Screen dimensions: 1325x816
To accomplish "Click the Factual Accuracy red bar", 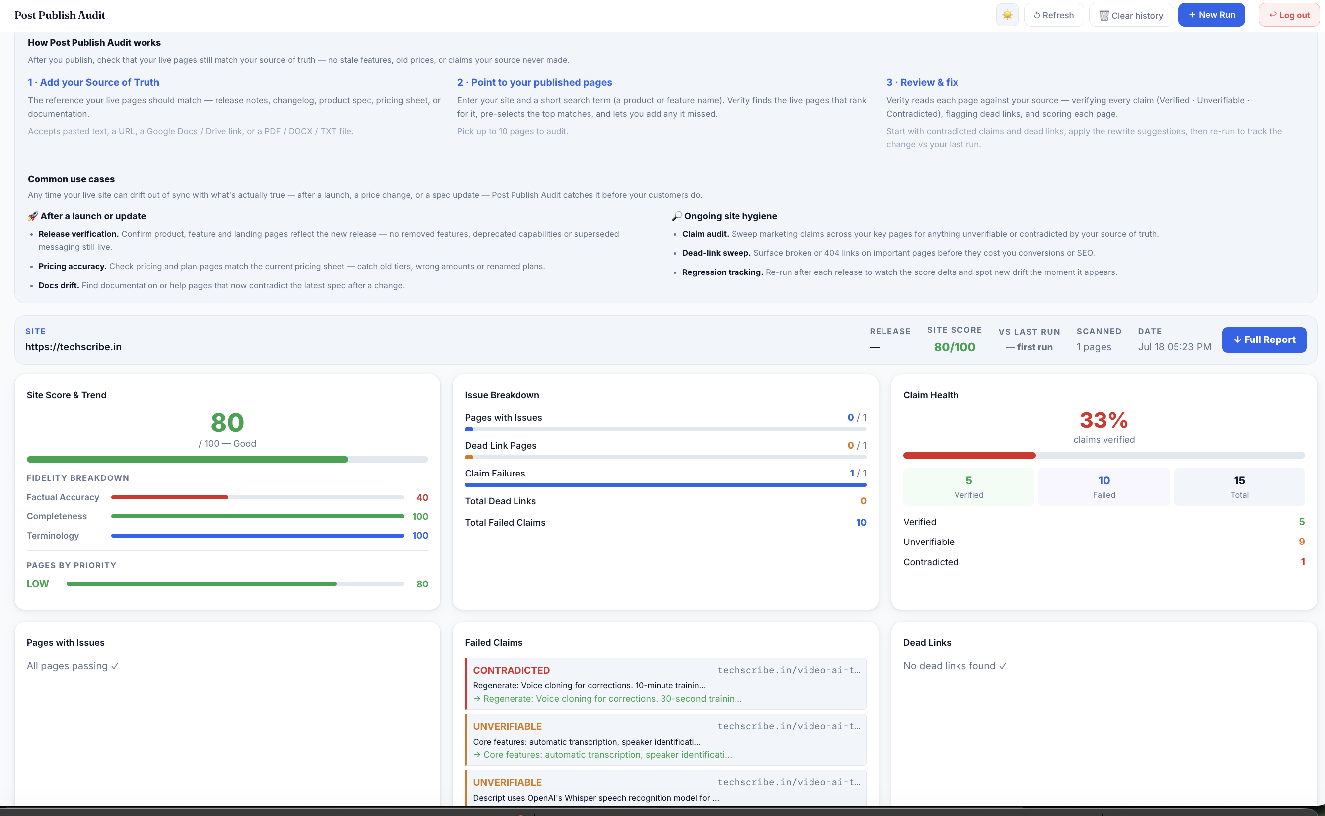I will coord(258,497).
